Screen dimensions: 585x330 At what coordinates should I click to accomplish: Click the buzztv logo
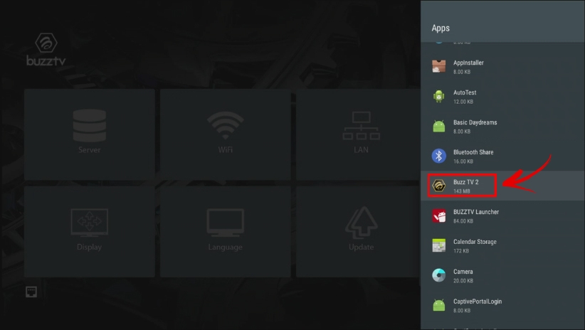(46, 49)
